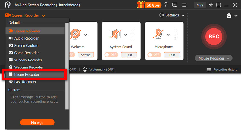This screenshot has height=130, width=241.
Task: Toggle the Microphone OFF switch
Action: (154, 55)
